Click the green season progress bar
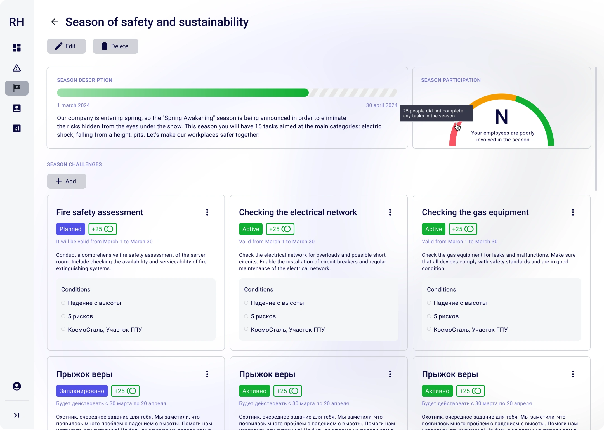 click(x=183, y=93)
